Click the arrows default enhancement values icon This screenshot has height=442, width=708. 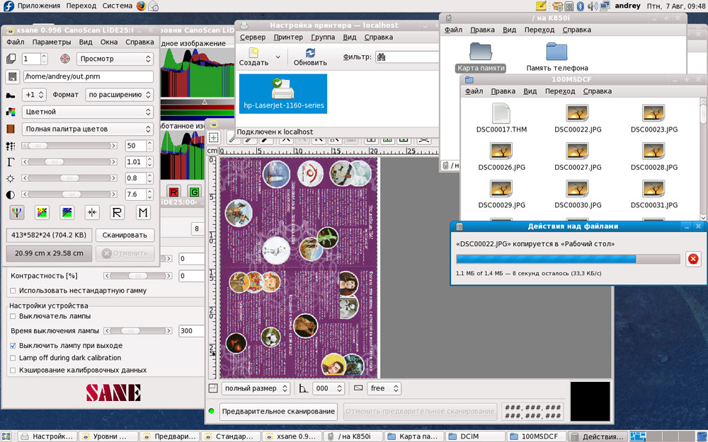[92, 212]
